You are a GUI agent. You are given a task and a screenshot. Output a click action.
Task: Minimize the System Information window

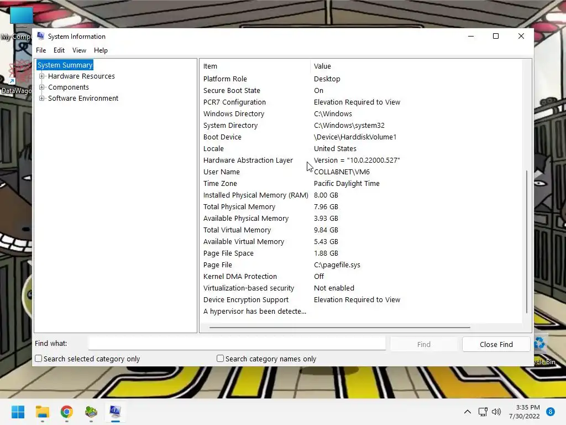click(471, 36)
